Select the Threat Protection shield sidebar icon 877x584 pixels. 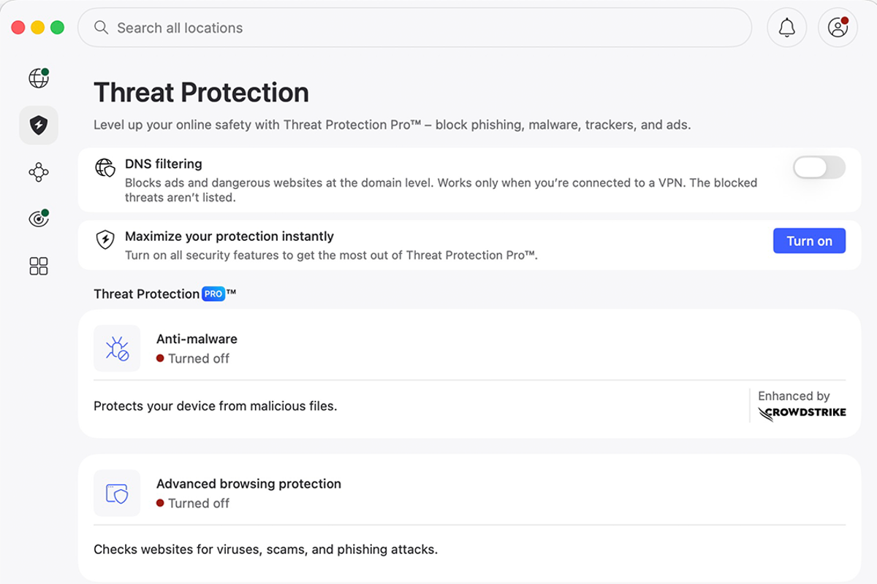(x=39, y=126)
